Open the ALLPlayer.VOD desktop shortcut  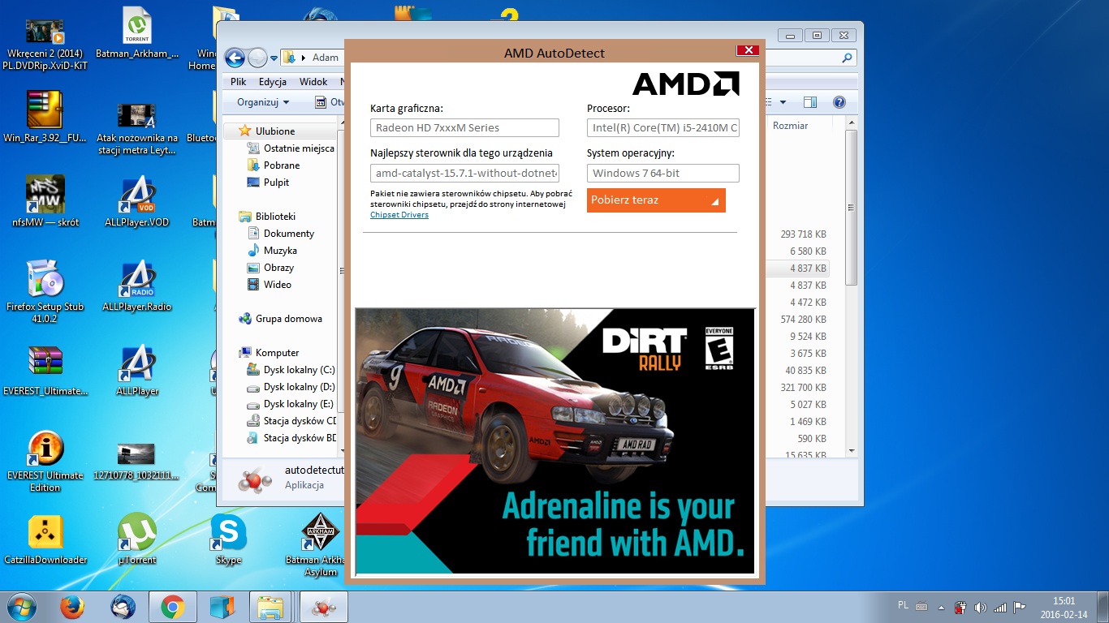coord(137,195)
